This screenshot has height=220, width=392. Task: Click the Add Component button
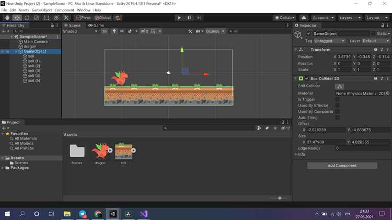tap(342, 166)
